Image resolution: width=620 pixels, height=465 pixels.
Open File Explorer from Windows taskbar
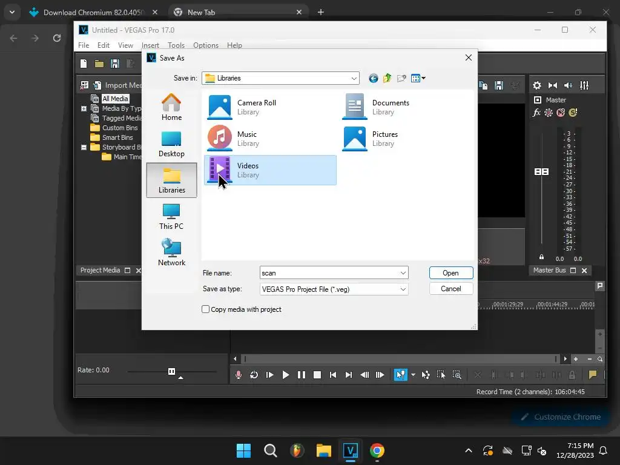[x=323, y=450]
